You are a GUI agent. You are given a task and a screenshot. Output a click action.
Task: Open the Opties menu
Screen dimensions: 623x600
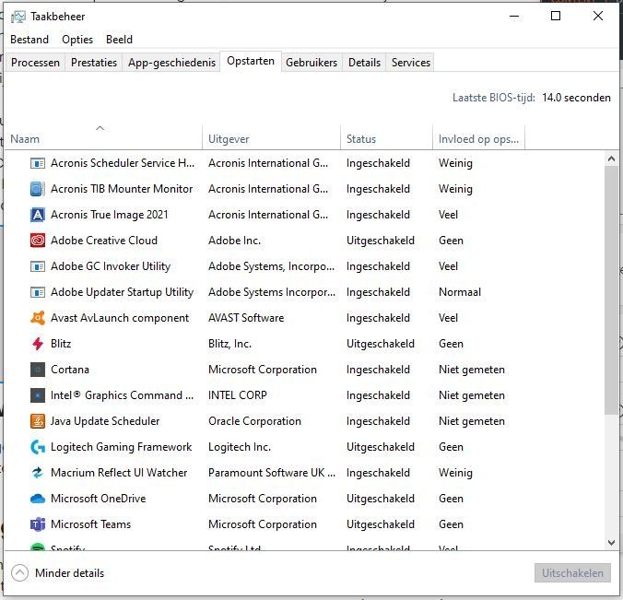coord(77,40)
